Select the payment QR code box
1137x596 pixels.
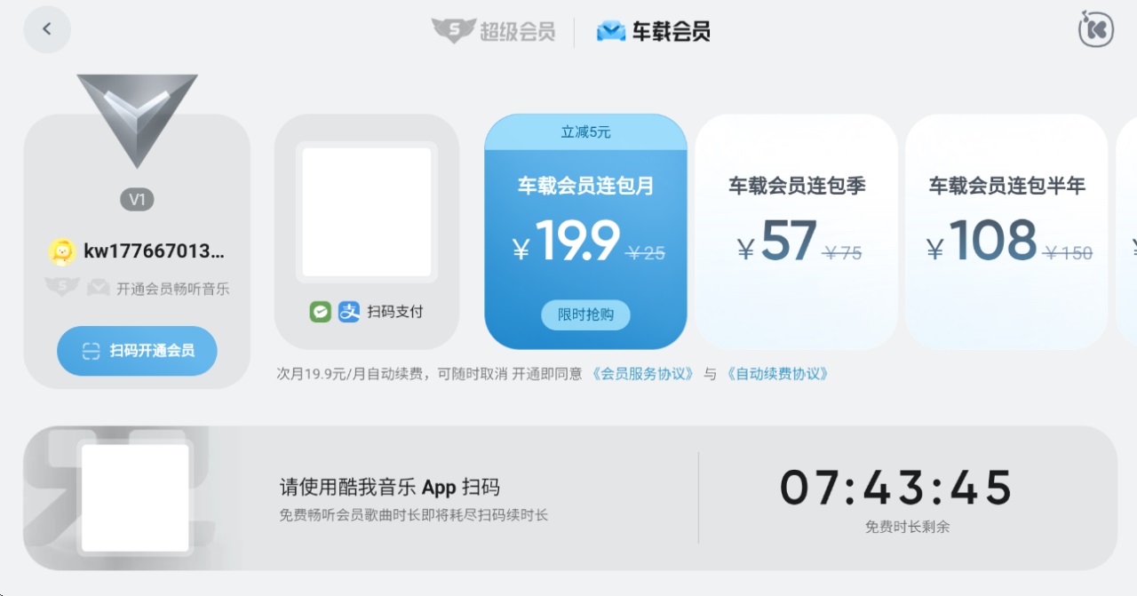pyautogui.click(x=367, y=211)
